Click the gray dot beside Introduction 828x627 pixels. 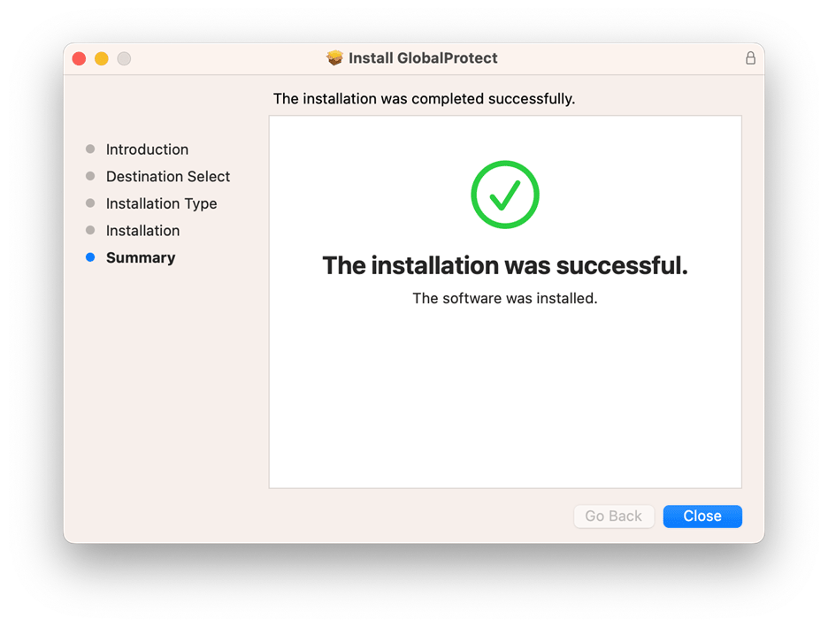[90, 149]
